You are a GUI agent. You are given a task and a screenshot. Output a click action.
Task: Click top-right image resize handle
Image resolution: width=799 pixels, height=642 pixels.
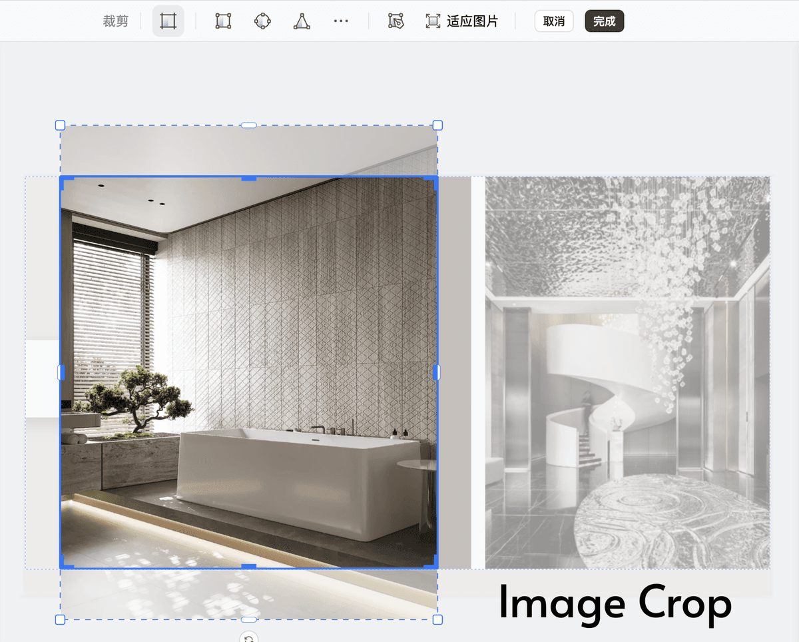point(437,125)
